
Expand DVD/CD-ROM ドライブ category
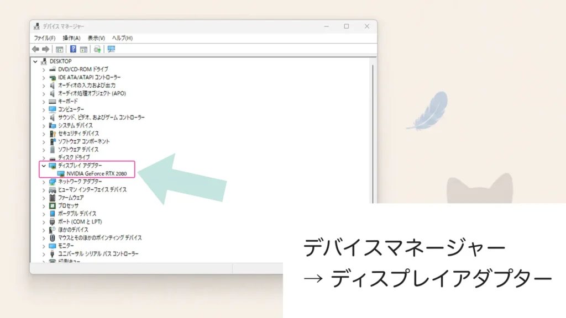point(44,69)
